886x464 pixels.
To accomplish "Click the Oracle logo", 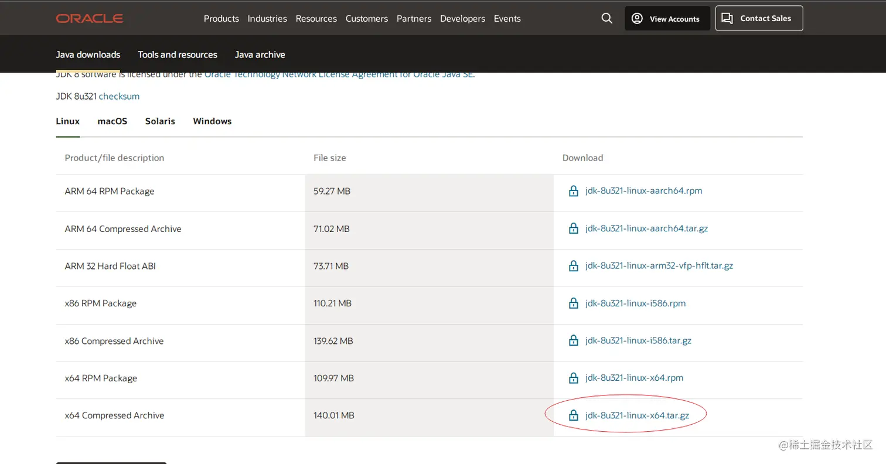I will (90, 19).
